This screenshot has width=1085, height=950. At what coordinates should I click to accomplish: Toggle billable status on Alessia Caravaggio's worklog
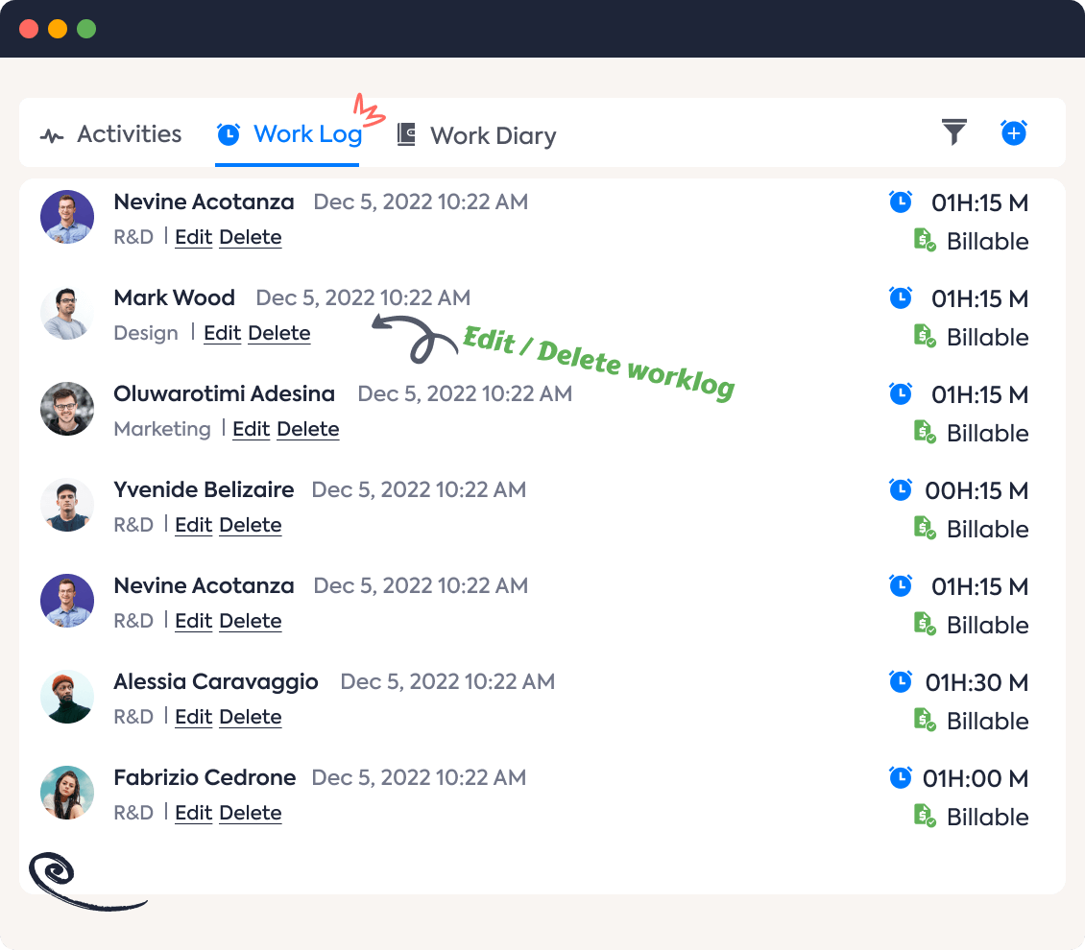point(927,721)
